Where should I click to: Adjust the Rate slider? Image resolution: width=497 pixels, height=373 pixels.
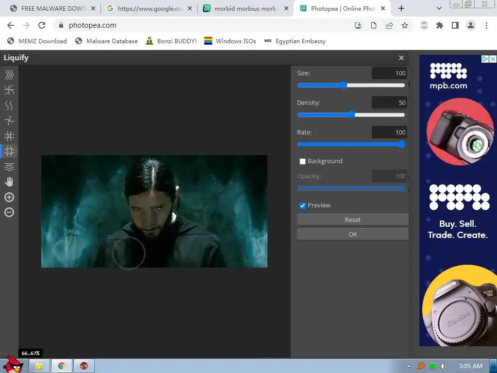[351, 144]
